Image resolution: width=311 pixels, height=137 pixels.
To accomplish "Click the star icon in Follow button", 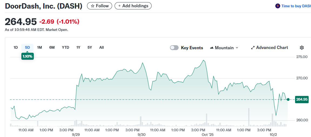I will click(92, 6).
